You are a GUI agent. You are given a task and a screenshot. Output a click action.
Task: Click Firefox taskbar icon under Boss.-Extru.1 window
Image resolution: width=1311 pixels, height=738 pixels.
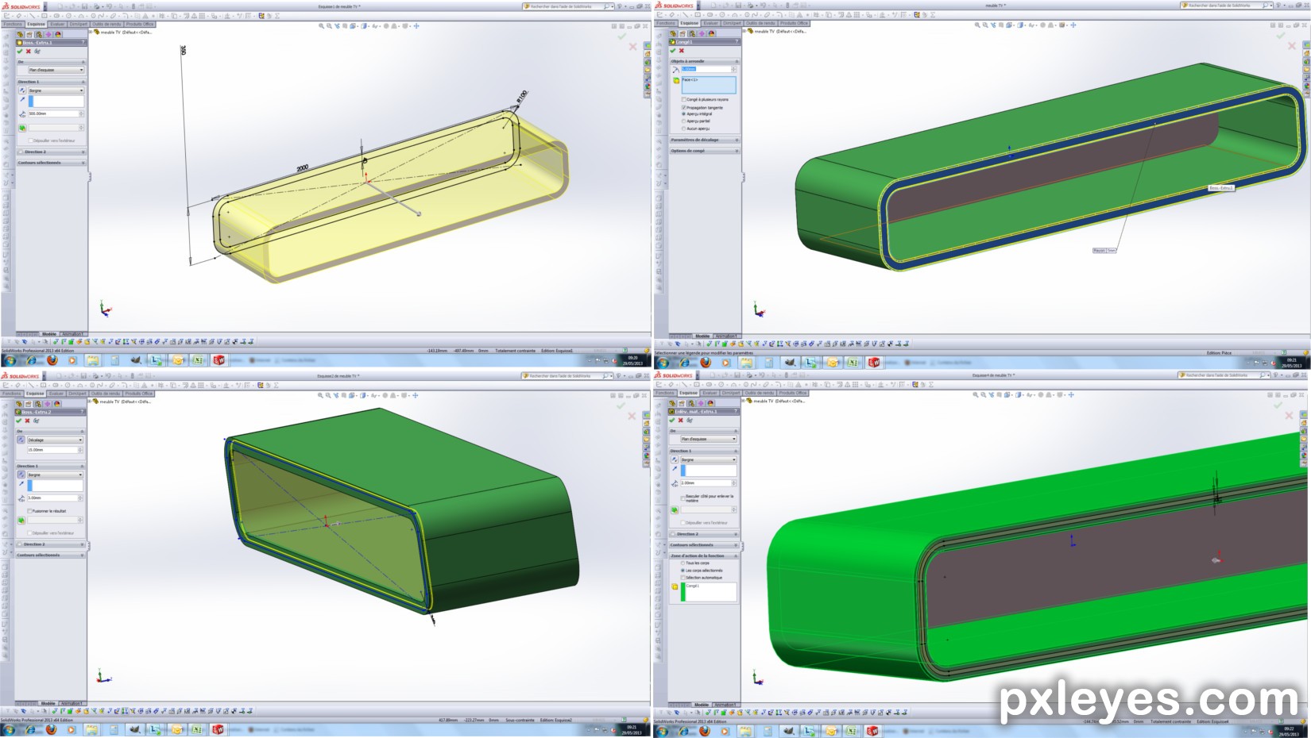point(52,360)
